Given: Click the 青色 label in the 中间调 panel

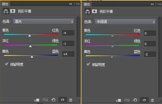Looking at the screenshot, I should (87, 30).
